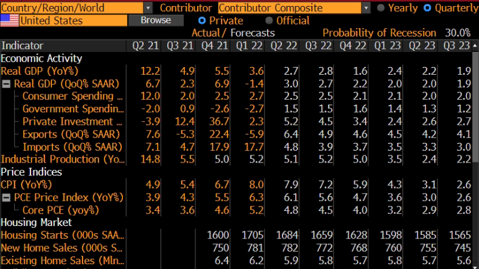Open the Contributor Composite dropdown arrow
Viewport: 479px width, 269px height.
tap(366, 8)
